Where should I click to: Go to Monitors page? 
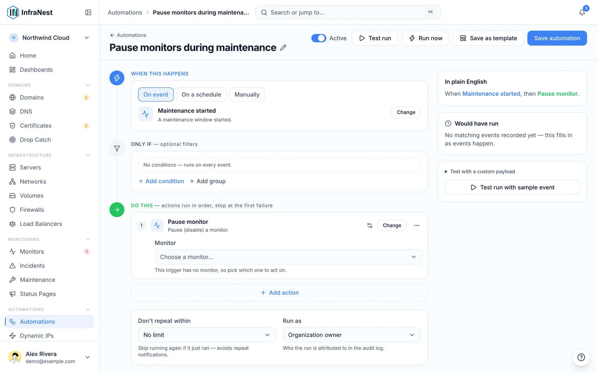(x=50, y=251)
